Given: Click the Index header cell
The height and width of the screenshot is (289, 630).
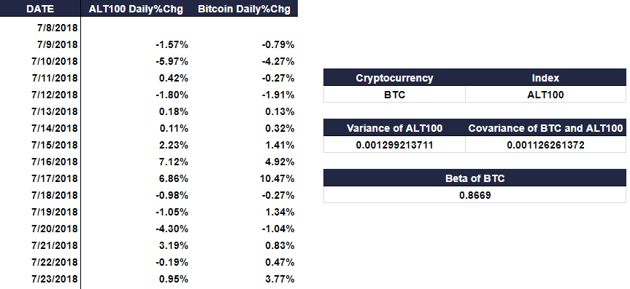Looking at the screenshot, I should pos(545,78).
